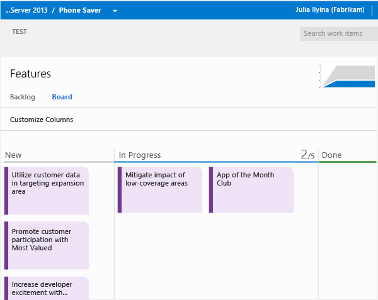Open the TEST hub tab

(x=20, y=31)
